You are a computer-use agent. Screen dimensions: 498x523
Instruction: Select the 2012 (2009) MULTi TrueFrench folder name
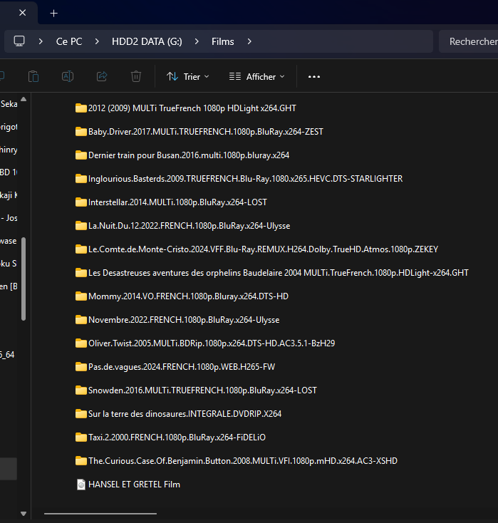click(x=192, y=108)
